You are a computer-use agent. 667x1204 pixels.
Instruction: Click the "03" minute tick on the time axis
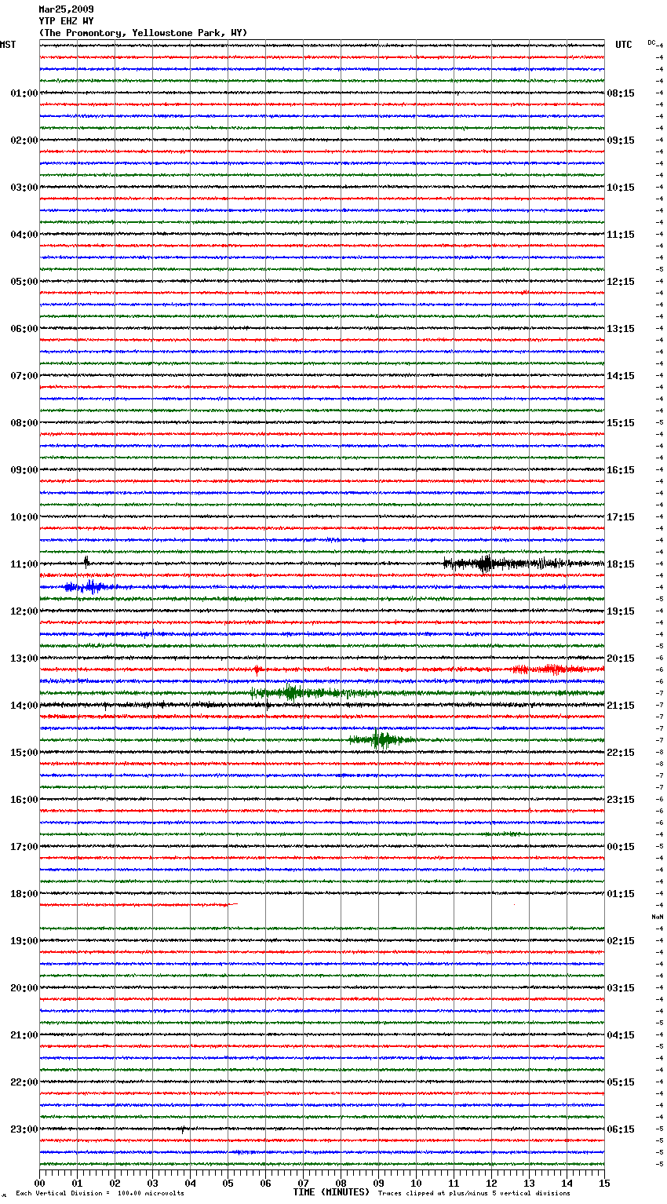point(152,1183)
